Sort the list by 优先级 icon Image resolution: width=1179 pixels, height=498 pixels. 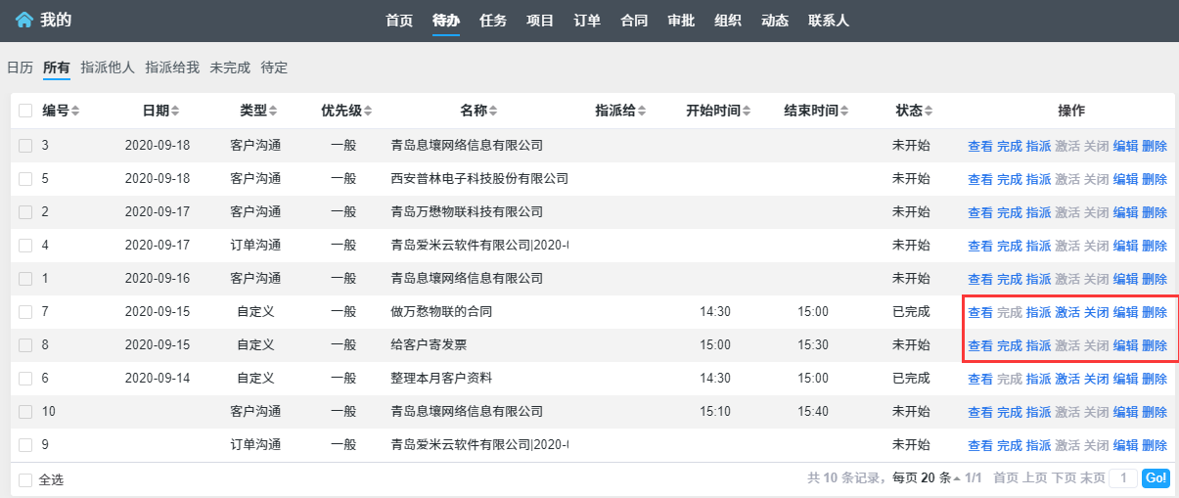coord(368,112)
